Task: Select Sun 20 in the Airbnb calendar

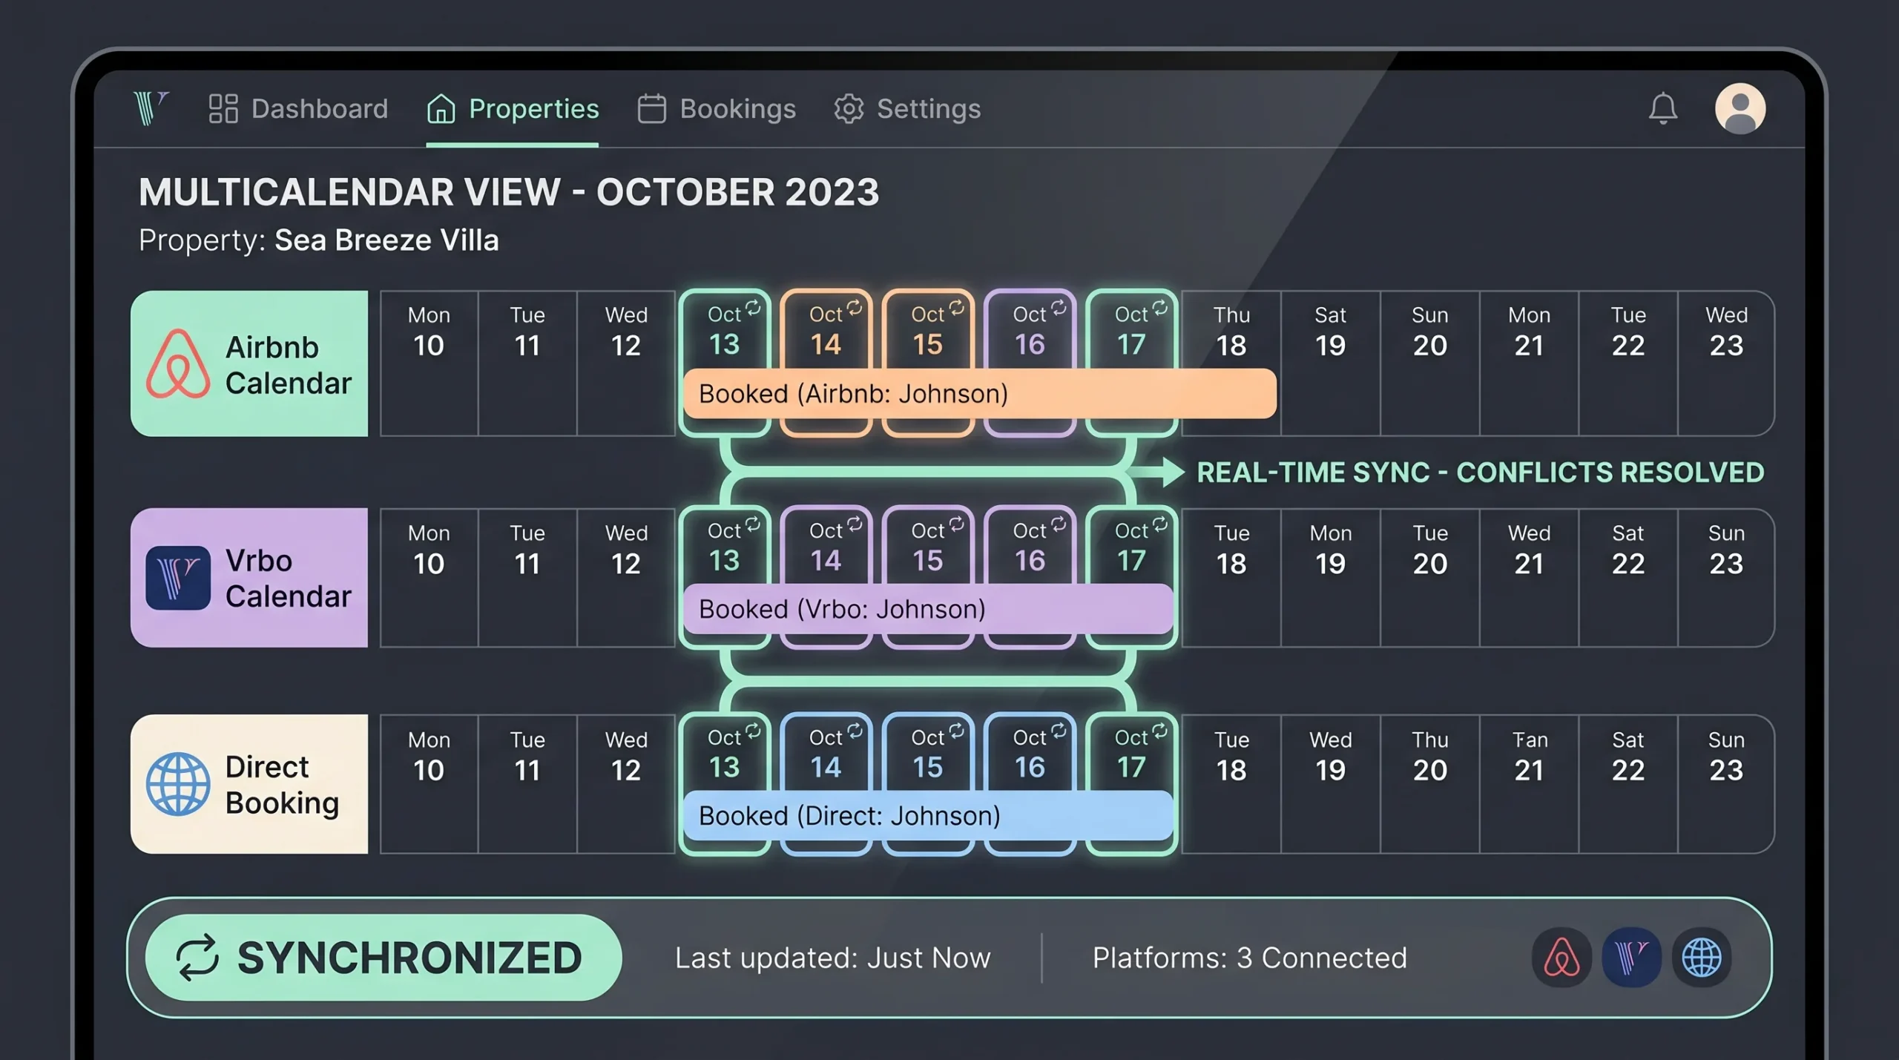Action: [1430, 363]
